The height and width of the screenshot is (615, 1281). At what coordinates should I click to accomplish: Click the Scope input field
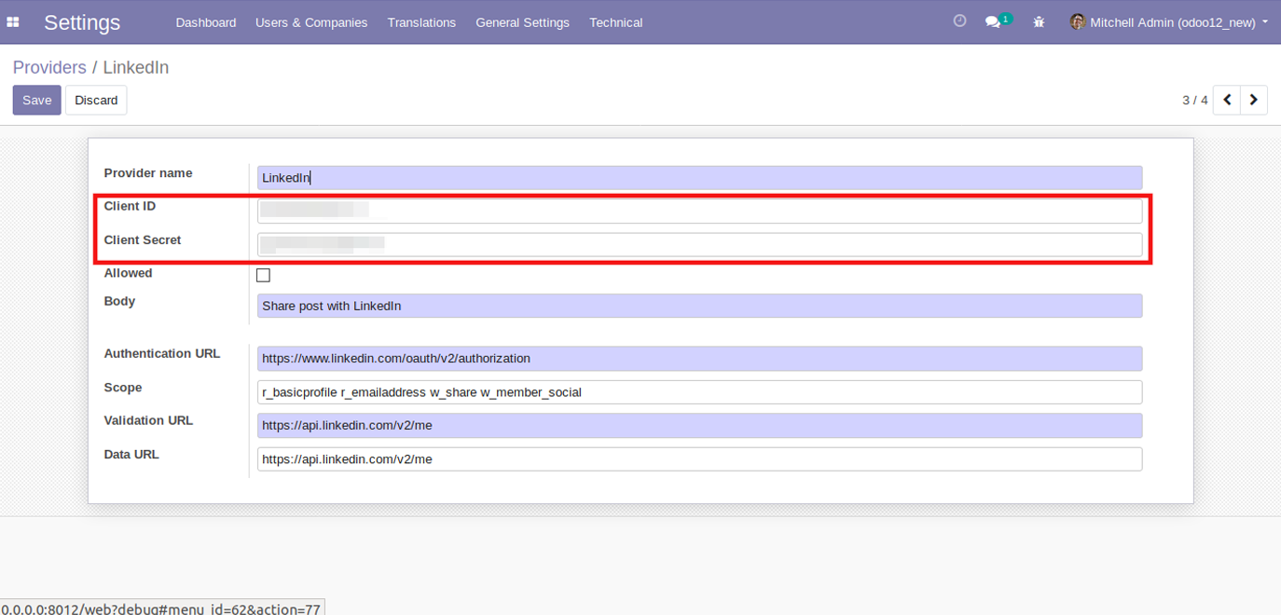[x=699, y=392]
